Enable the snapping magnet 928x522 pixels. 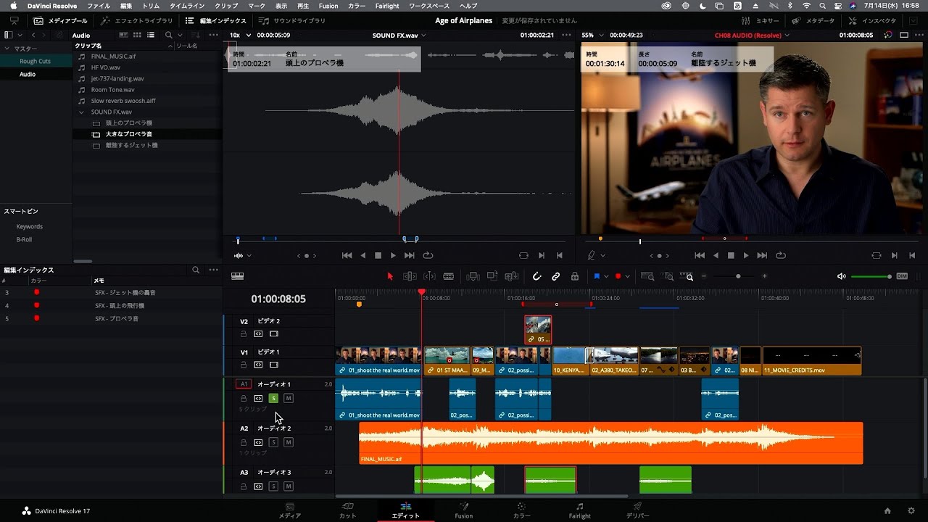tap(536, 276)
